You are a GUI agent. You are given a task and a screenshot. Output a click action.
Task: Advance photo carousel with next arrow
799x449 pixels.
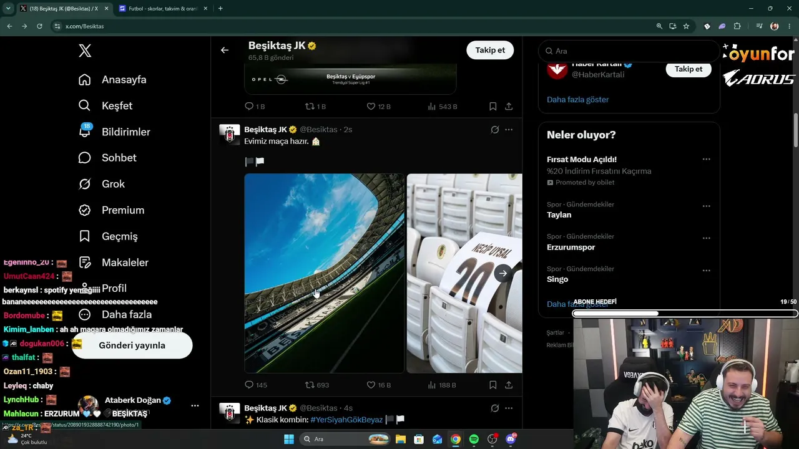503,273
